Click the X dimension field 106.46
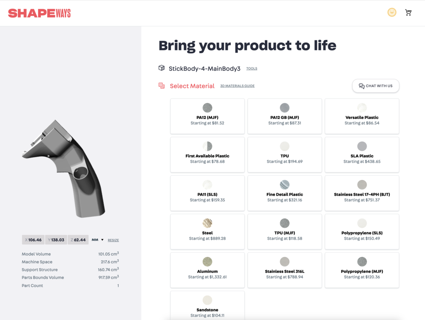Screen dimensions: 425x320 coord(33,240)
